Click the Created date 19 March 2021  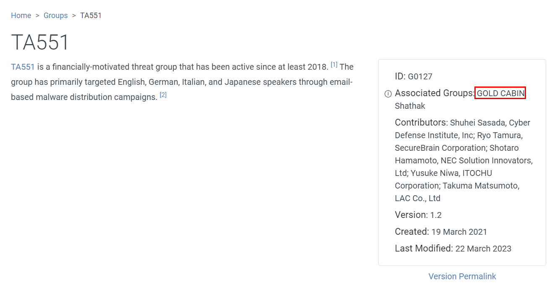[x=459, y=232]
